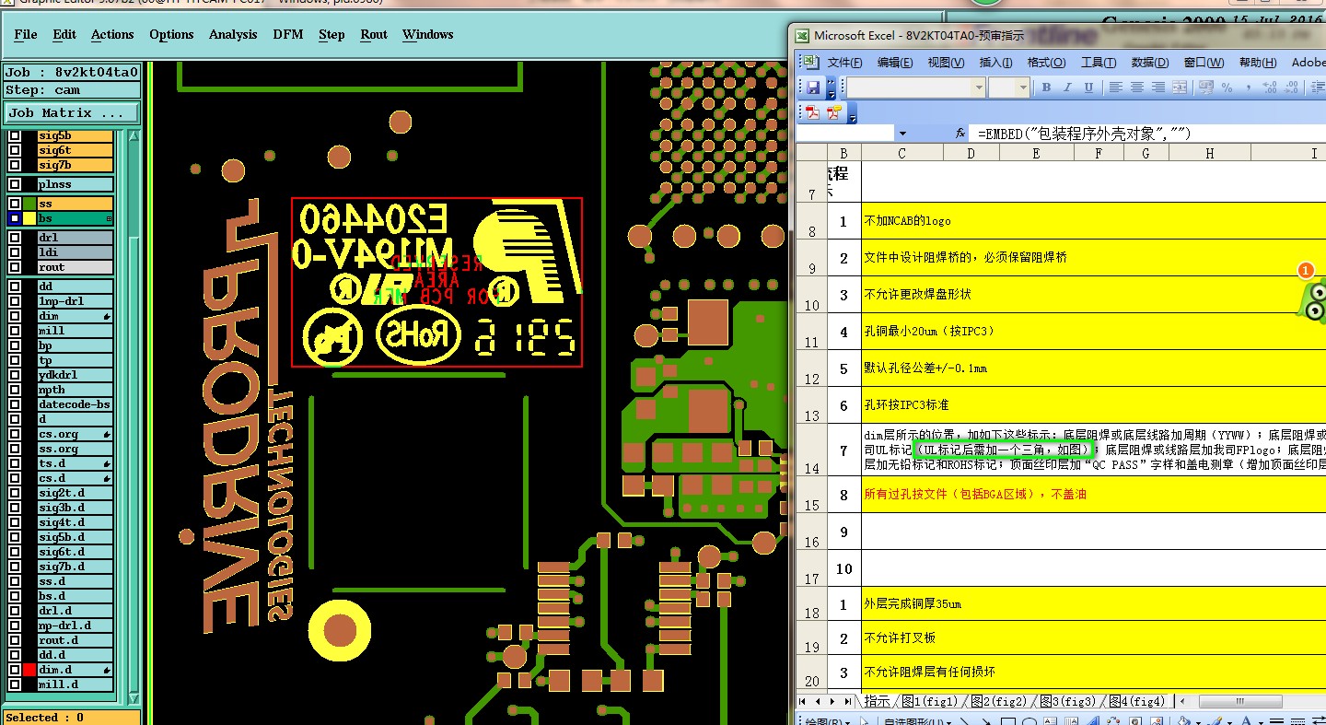
Task: Switch to sheet tab 图1(fig1)
Action: coord(929,702)
